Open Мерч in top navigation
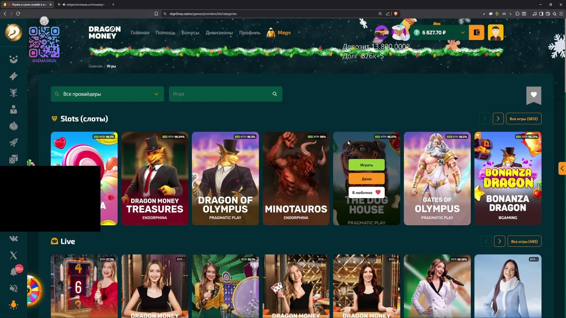 (279, 33)
